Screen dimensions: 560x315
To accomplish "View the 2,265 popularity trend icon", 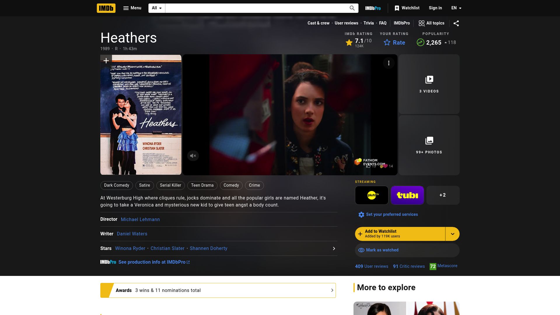I will 420,43.
